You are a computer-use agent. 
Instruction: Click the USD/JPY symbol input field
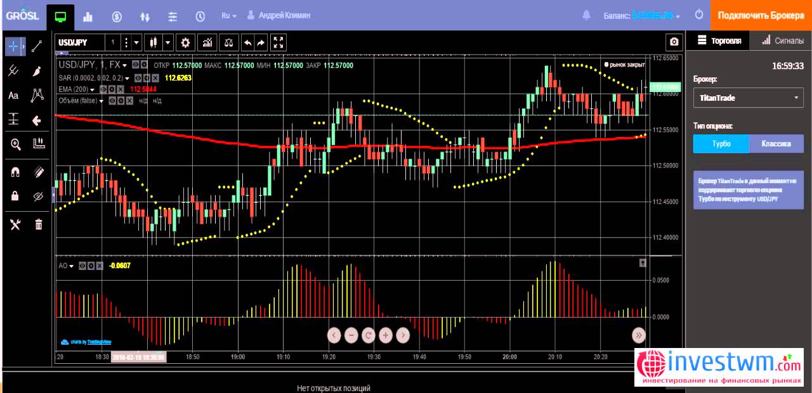pyautogui.click(x=79, y=43)
